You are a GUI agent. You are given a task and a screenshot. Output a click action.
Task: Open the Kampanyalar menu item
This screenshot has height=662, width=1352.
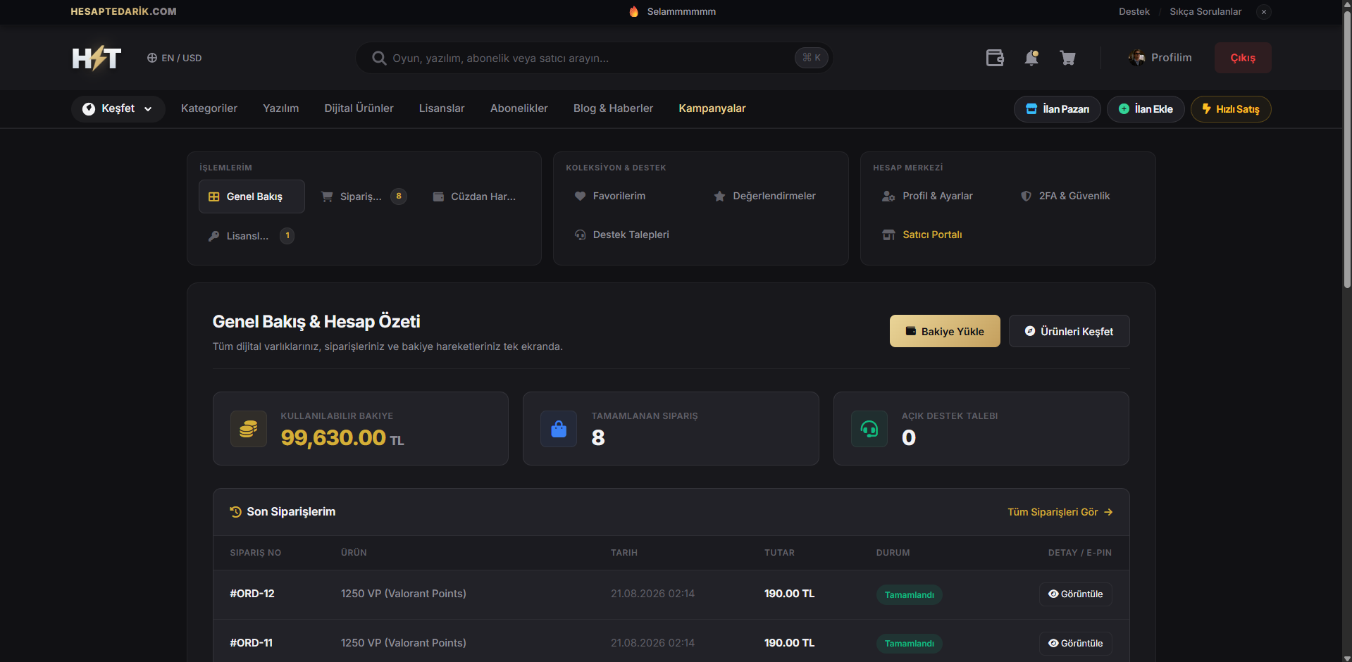coord(712,108)
